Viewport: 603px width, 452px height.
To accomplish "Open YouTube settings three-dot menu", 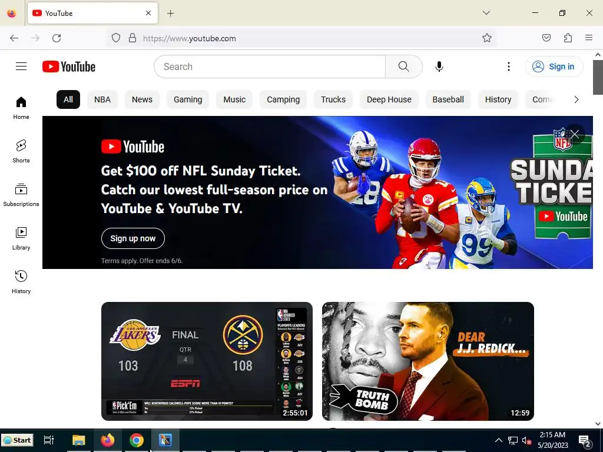I will (x=508, y=67).
